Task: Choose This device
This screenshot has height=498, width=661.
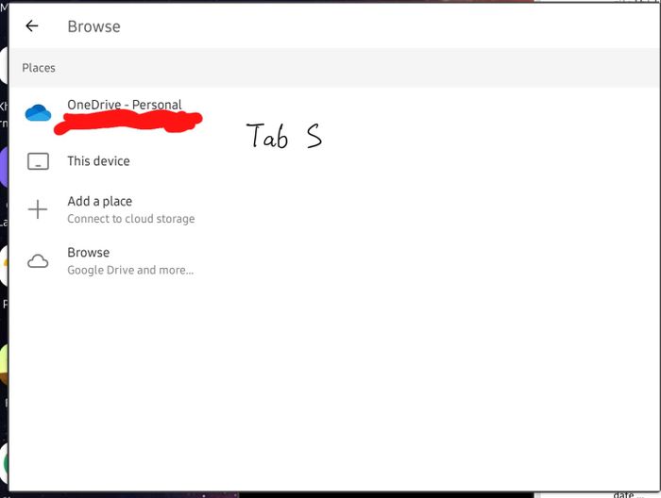Action: coord(98,161)
